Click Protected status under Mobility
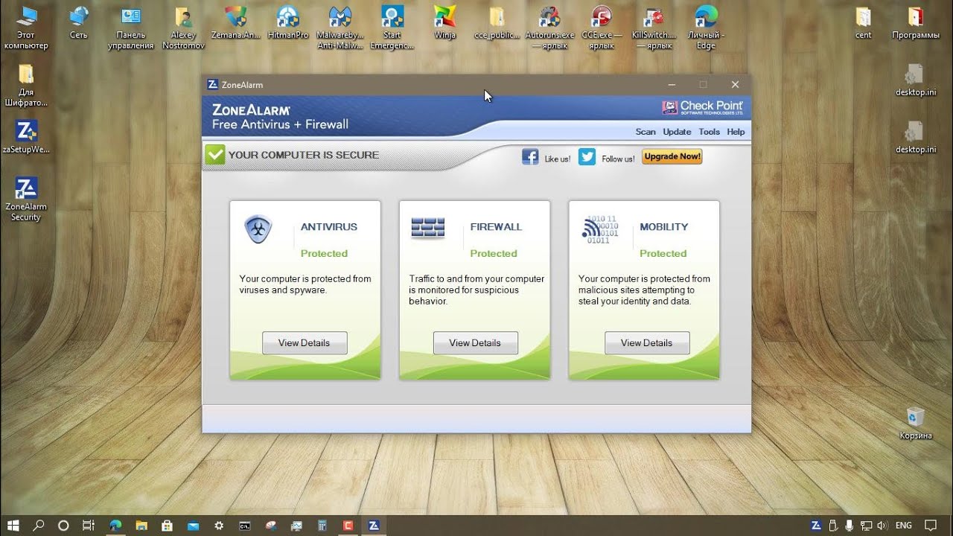Screen dimensions: 953x536 point(663,253)
